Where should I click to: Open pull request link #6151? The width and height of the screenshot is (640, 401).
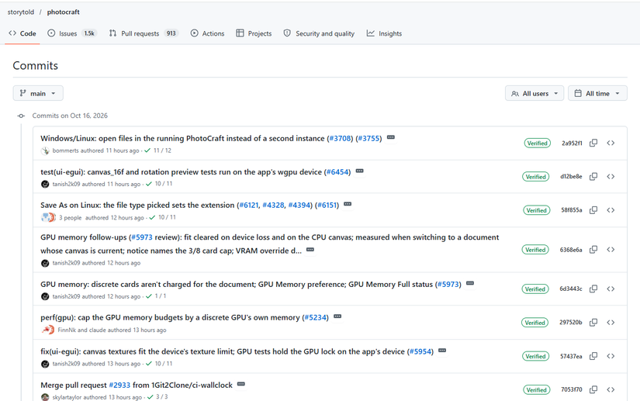click(x=327, y=206)
